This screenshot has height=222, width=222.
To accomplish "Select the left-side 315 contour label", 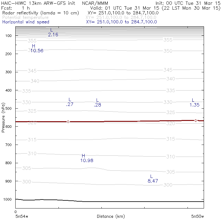I will [32, 140].
